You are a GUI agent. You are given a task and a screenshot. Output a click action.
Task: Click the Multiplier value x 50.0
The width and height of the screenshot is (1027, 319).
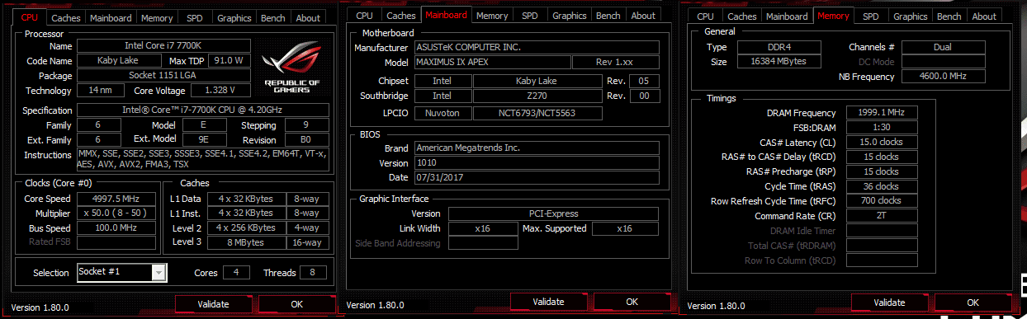116,213
